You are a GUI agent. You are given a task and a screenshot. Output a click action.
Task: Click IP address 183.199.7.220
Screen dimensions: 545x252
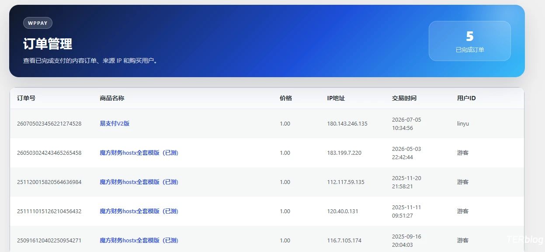tap(344, 153)
